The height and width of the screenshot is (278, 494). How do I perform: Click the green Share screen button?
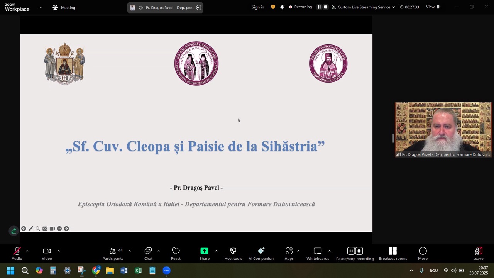[x=204, y=254]
